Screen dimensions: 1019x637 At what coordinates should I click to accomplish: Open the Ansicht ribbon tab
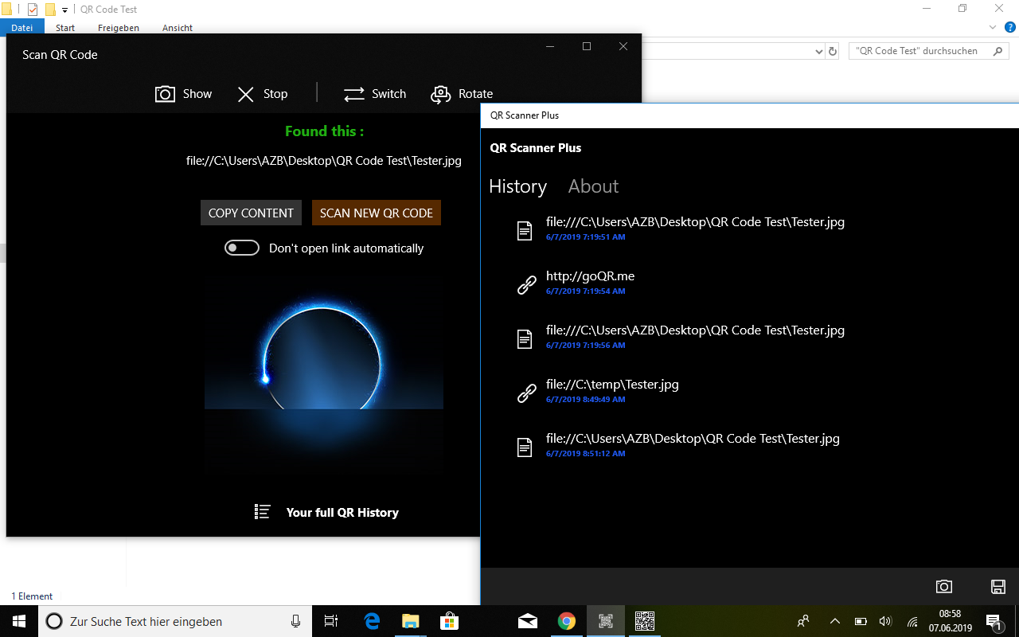178,28
